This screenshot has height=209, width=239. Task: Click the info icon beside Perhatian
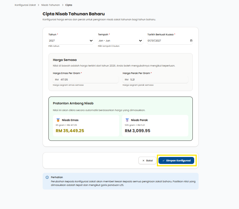pyautogui.click(x=47, y=177)
